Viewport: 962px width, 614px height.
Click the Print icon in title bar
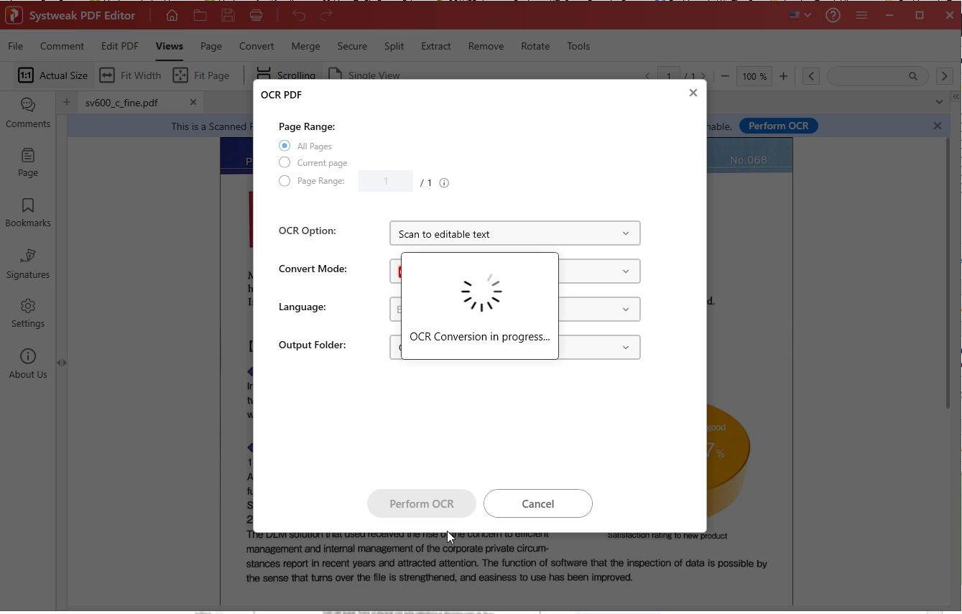tap(256, 15)
